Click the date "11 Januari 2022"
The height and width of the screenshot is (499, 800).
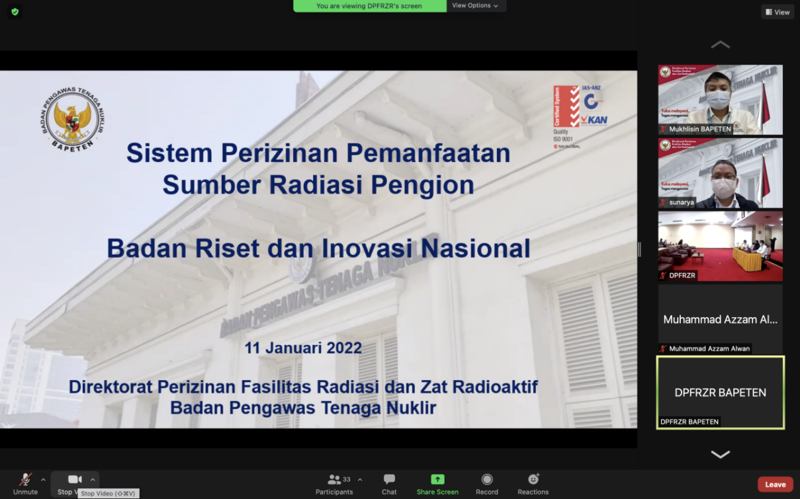[x=303, y=348]
